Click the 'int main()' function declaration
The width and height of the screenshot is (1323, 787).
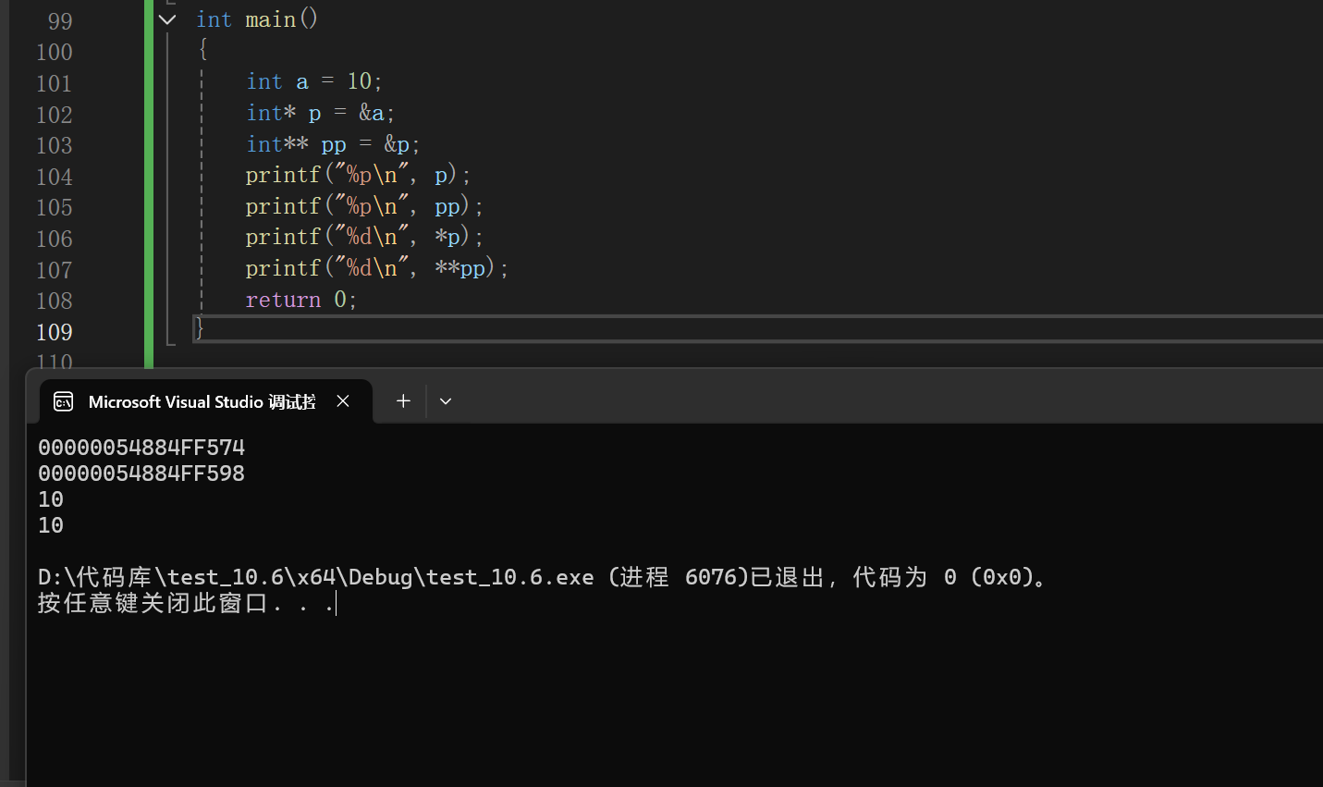click(257, 19)
